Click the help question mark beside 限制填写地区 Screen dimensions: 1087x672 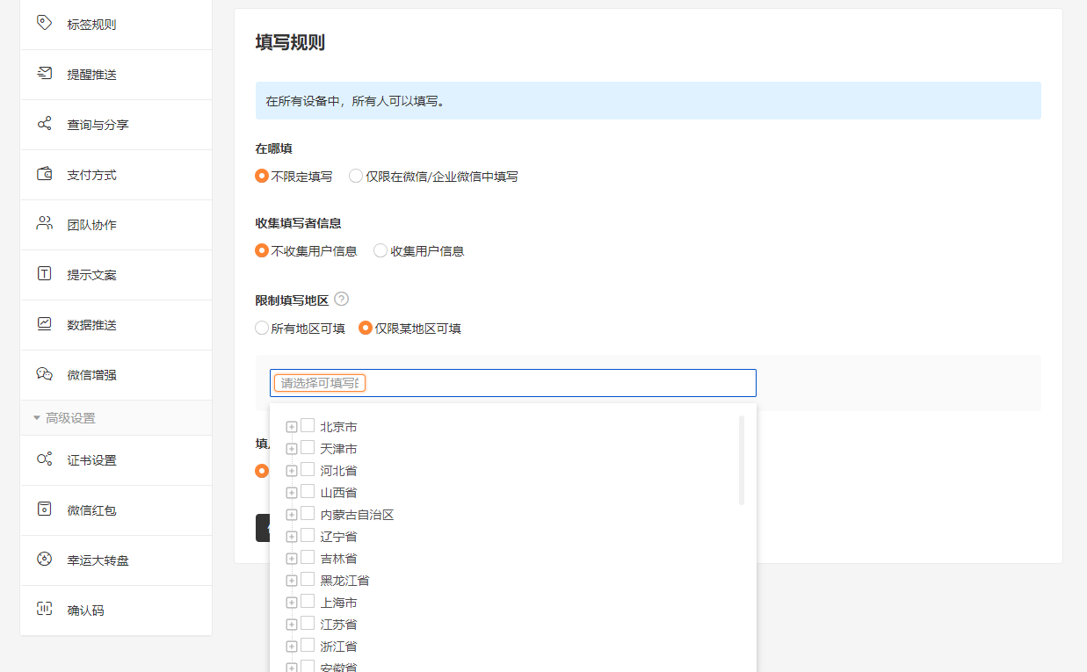(342, 300)
